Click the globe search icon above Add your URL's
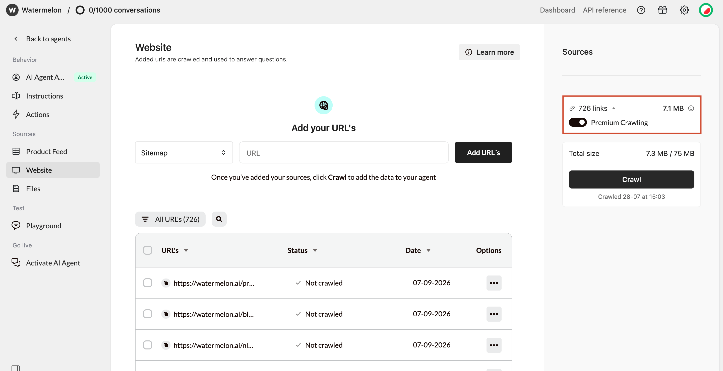This screenshot has width=723, height=371. [323, 105]
